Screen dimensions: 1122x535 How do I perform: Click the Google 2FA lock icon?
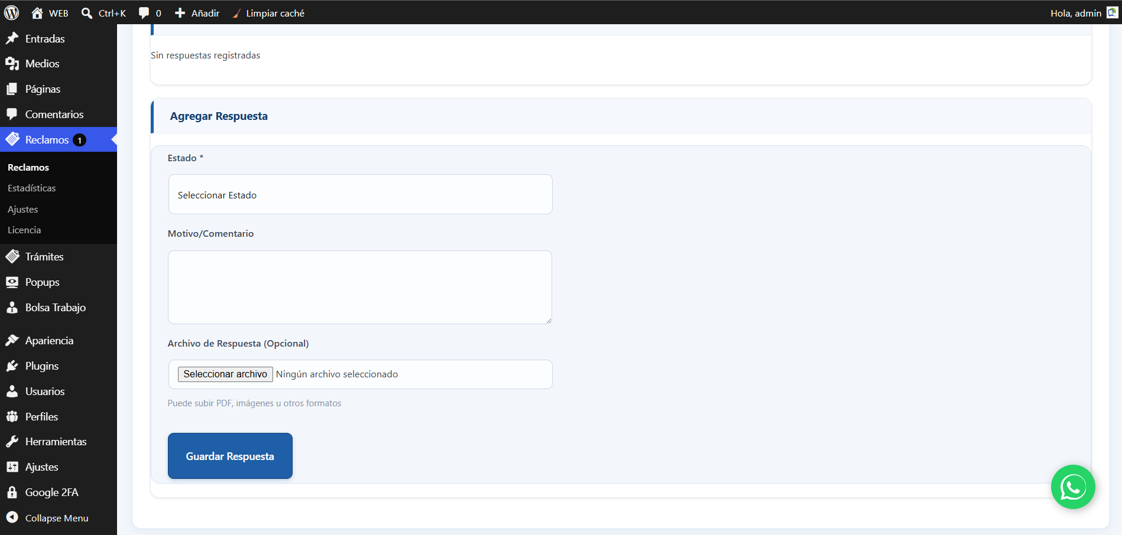[12, 492]
